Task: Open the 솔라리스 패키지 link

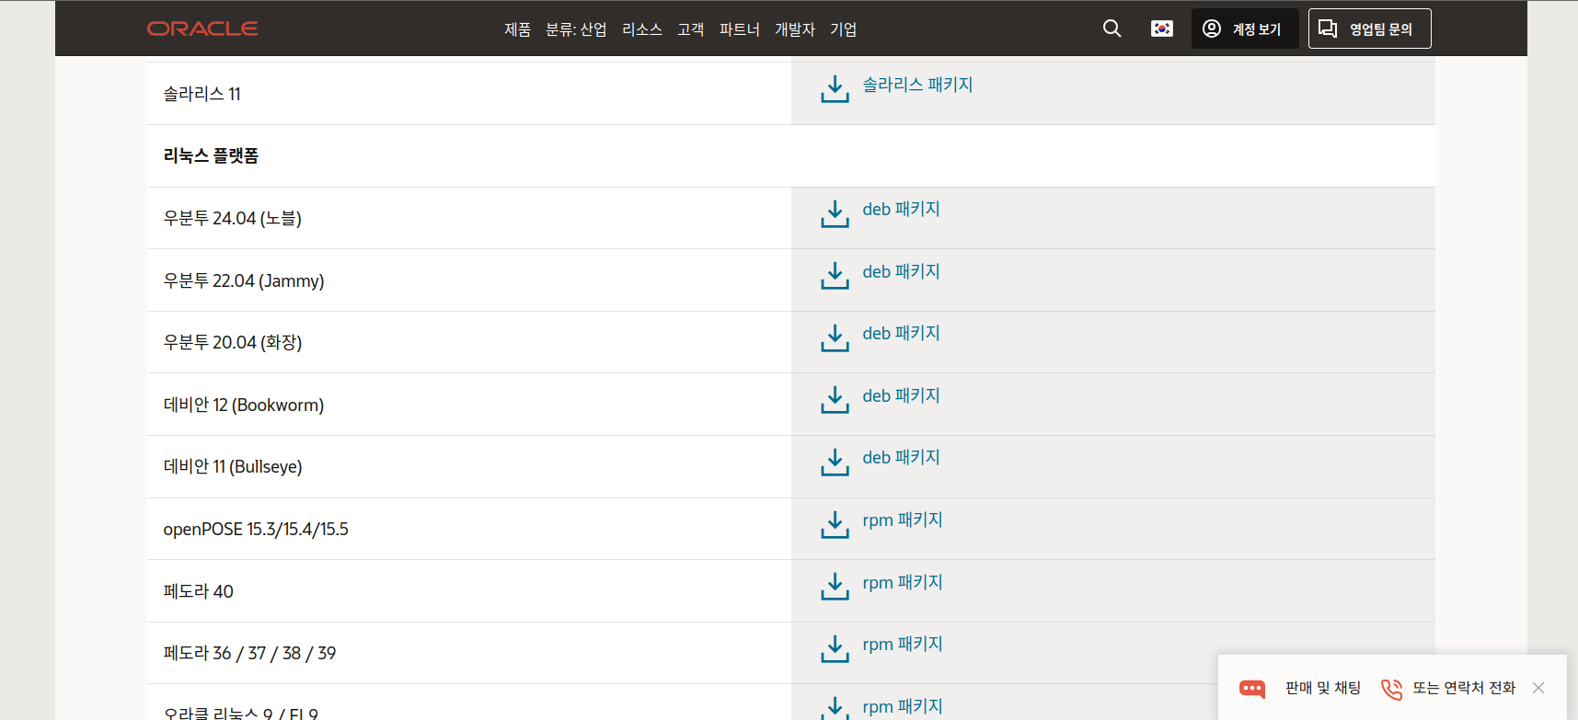Action: (x=917, y=85)
